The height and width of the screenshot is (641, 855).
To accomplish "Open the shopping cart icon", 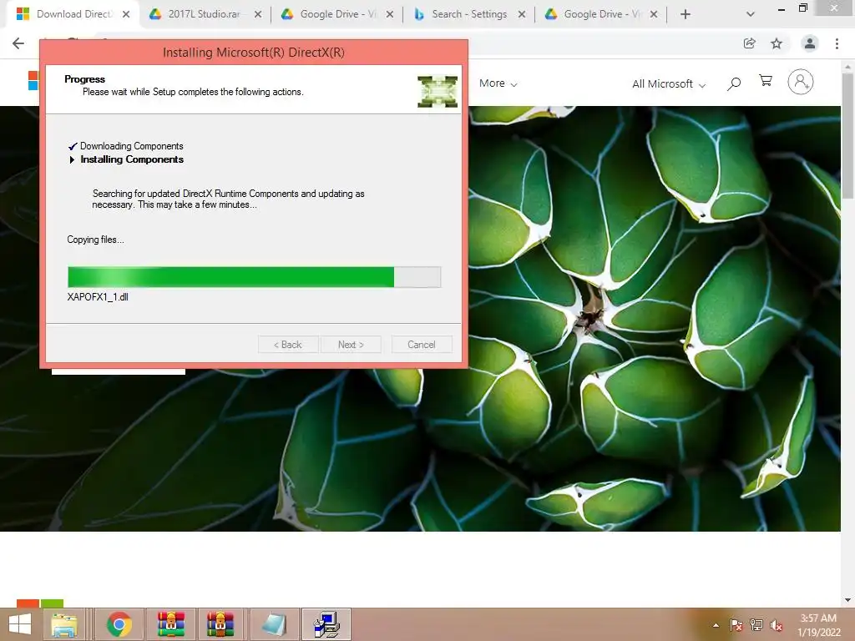I will click(766, 81).
